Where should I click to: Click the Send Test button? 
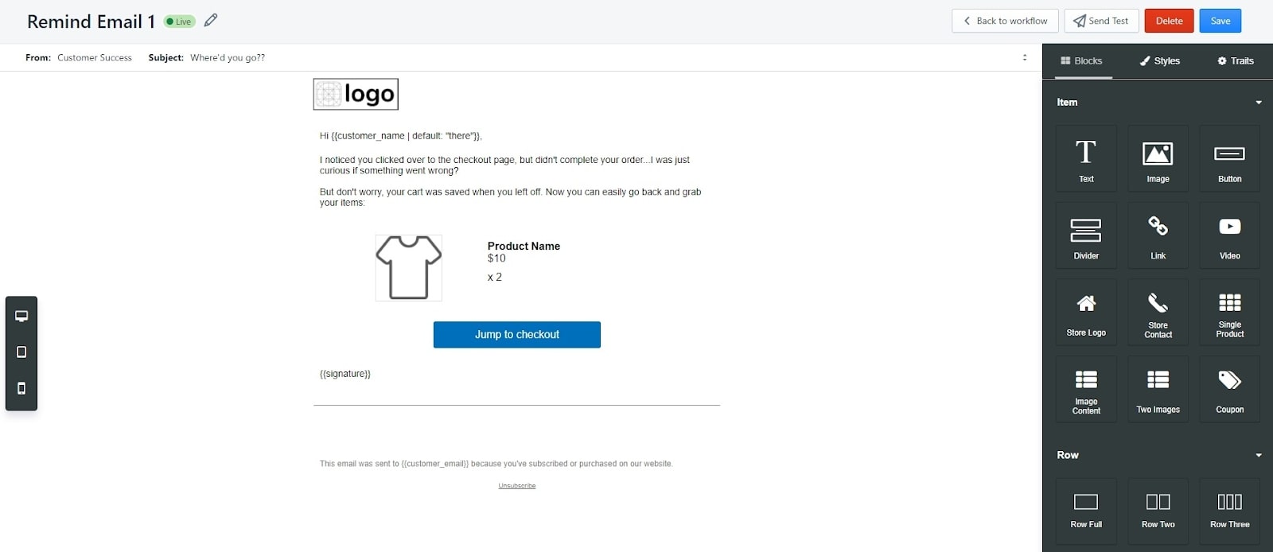click(x=1101, y=21)
